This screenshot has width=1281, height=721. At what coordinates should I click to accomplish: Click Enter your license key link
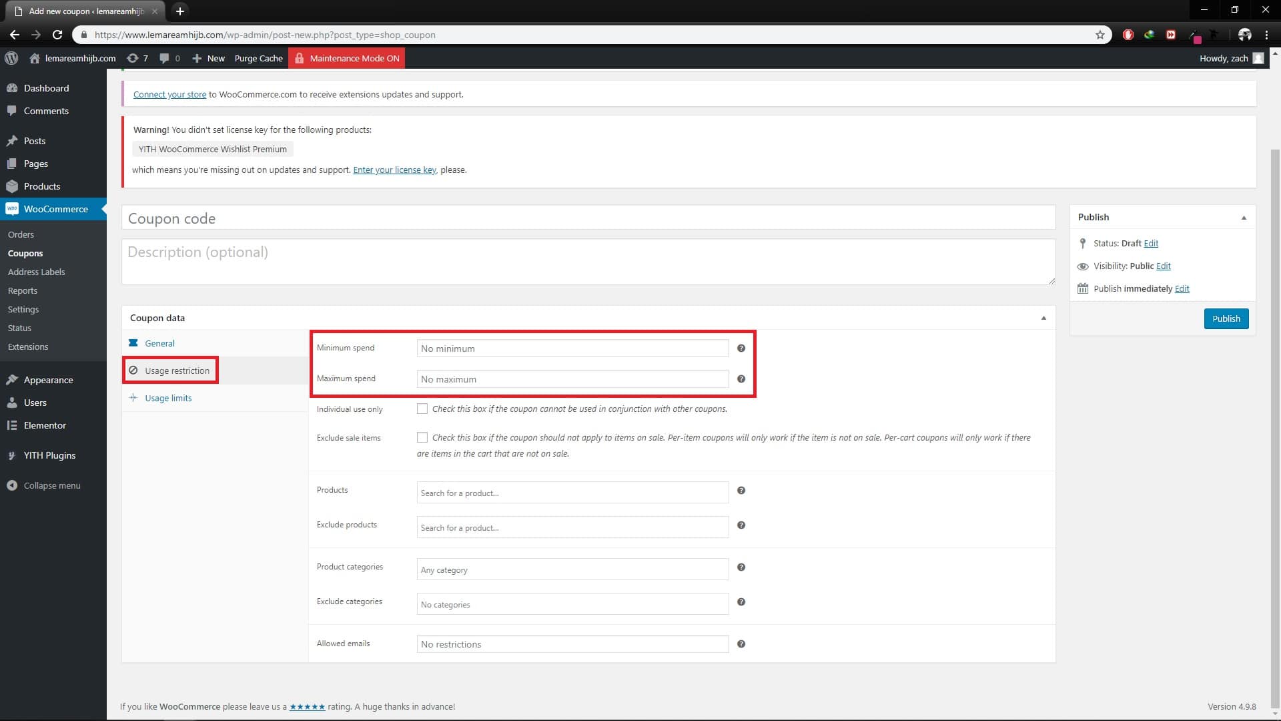(394, 170)
